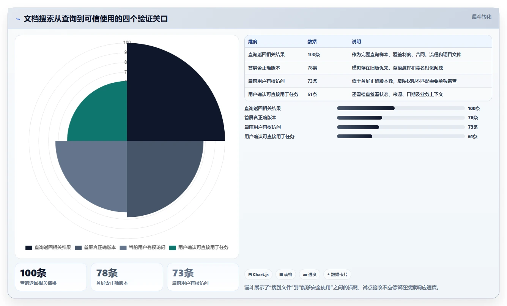Click the Chart.js tag chip
This screenshot has height=306, width=507.
(x=258, y=274)
